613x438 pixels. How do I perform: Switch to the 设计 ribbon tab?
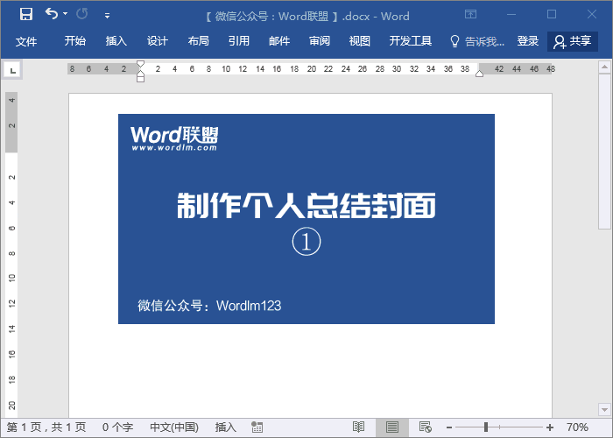157,41
